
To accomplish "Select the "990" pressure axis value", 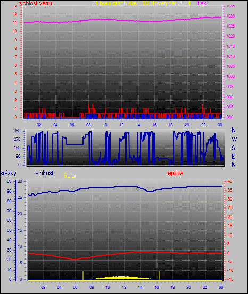I will tap(230, 97).
